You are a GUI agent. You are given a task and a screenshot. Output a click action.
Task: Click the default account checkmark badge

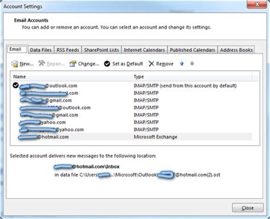coord(16,85)
